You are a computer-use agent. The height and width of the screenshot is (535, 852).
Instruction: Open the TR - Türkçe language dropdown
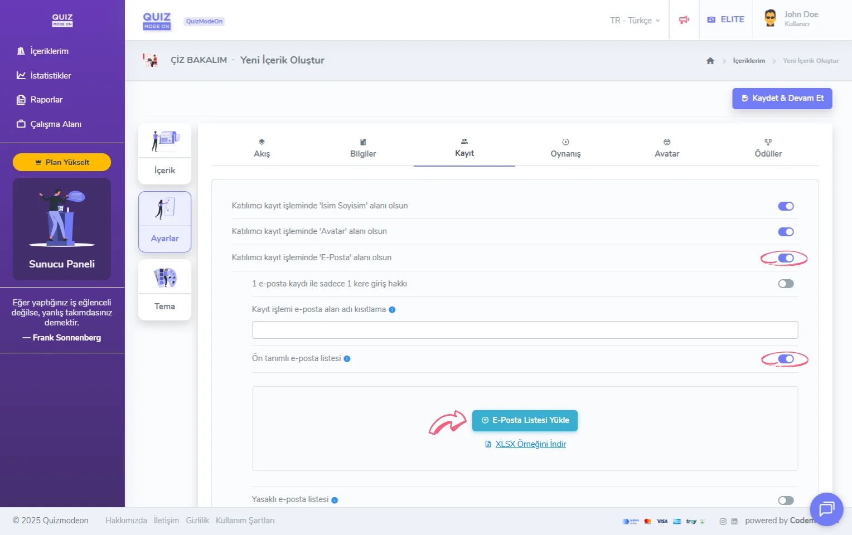(635, 21)
